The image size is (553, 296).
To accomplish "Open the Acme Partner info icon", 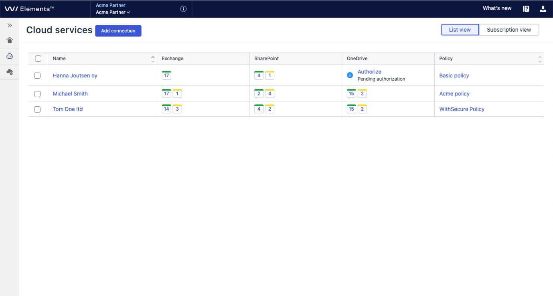I will [x=183, y=9].
